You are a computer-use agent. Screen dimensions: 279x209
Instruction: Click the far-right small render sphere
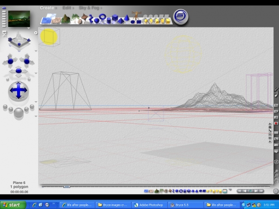(x=32, y=107)
